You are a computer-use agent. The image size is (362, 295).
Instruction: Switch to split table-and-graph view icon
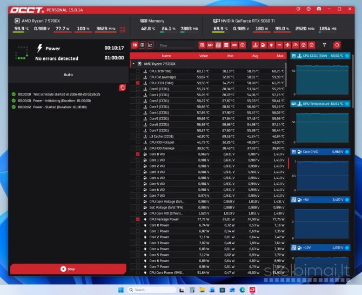pos(135,45)
